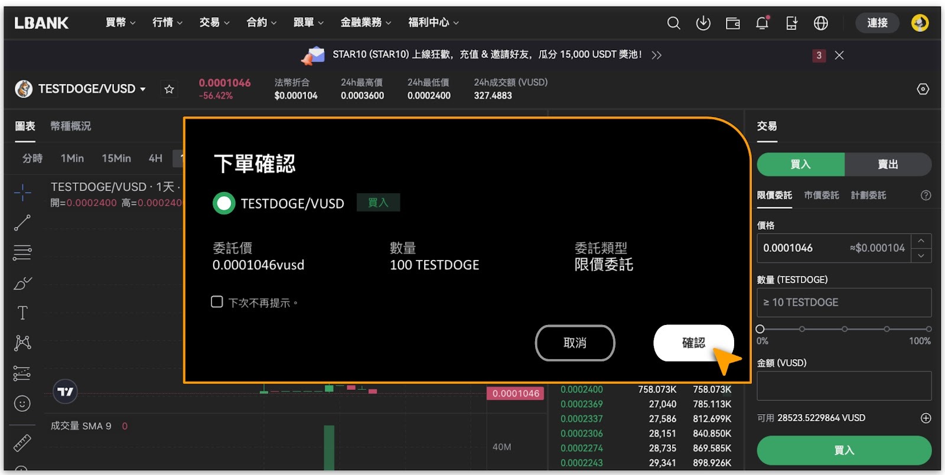Confirm the order with 確認 button
945x475 pixels.
pyautogui.click(x=693, y=343)
